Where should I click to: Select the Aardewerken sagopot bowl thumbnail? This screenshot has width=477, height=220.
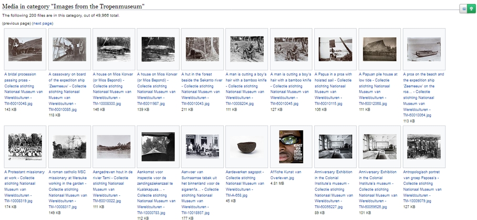click(x=247, y=146)
